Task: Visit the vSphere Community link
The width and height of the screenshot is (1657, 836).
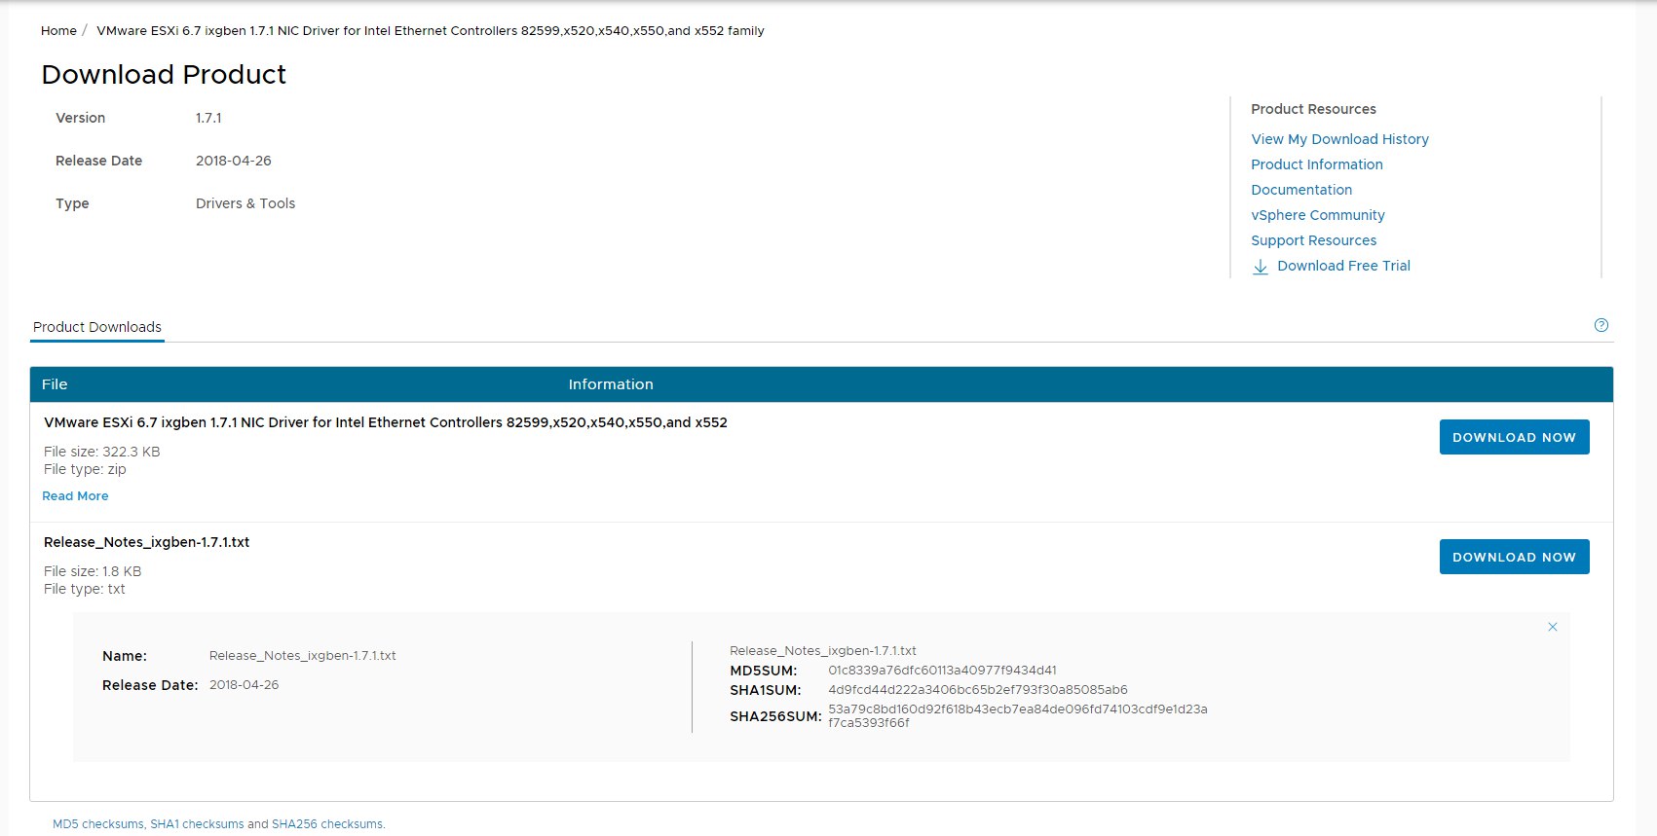Action: point(1318,215)
